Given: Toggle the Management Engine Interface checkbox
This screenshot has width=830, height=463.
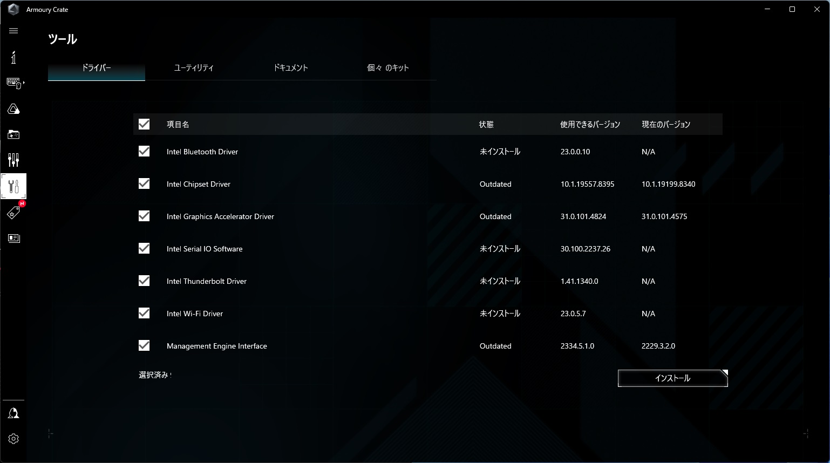Looking at the screenshot, I should (x=144, y=345).
